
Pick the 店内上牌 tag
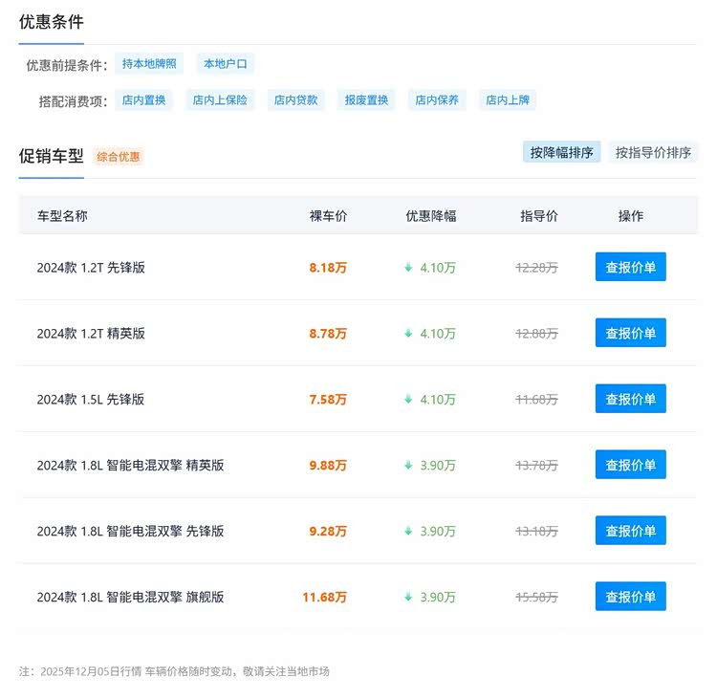[x=507, y=99]
